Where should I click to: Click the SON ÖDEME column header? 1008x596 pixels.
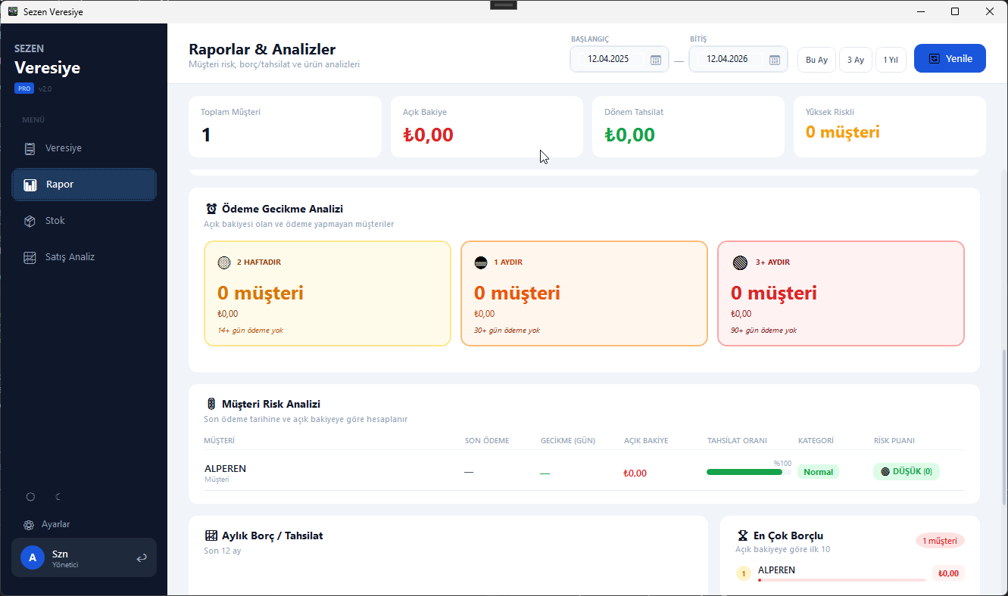(x=487, y=441)
